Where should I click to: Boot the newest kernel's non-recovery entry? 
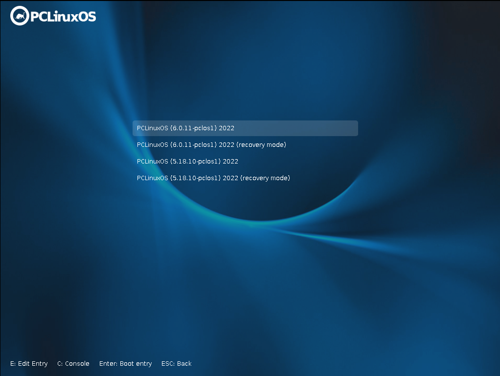pyautogui.click(x=185, y=128)
